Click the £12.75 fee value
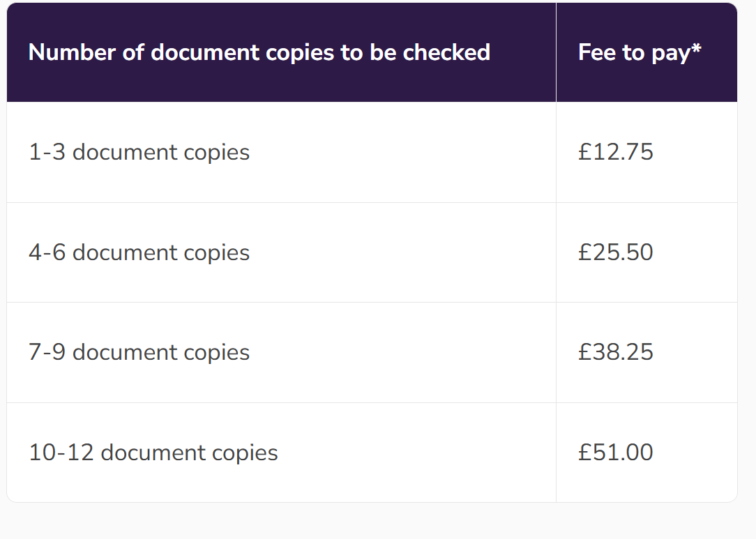 615,152
